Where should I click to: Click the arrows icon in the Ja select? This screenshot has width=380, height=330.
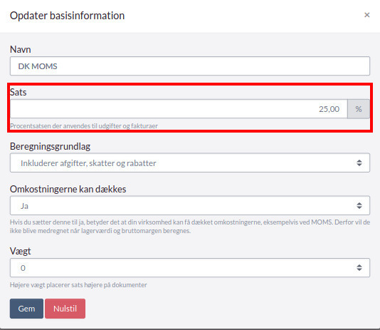(x=359, y=205)
